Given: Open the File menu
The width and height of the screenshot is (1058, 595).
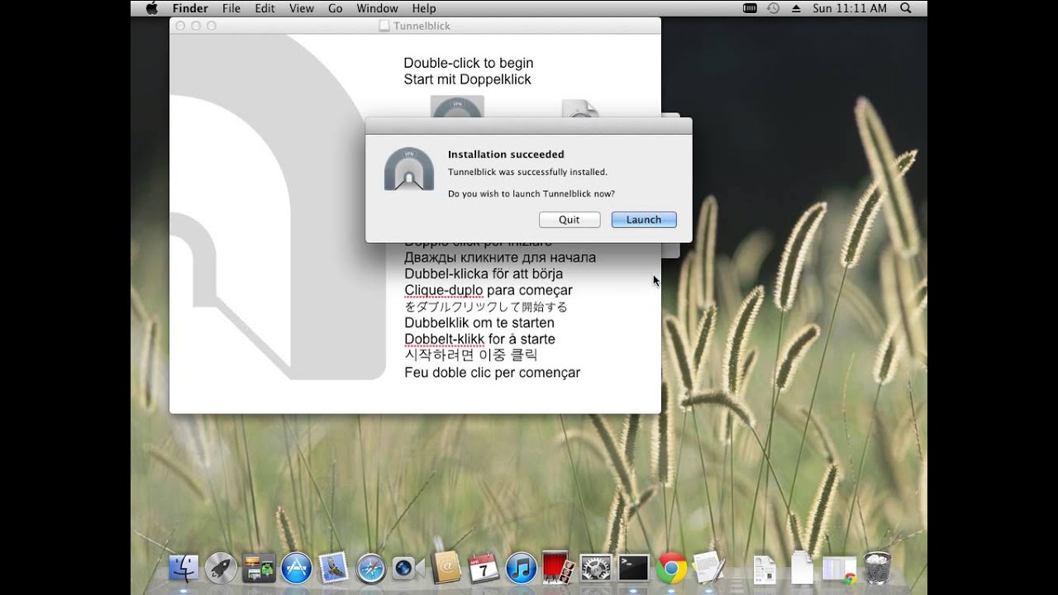Looking at the screenshot, I should [x=231, y=8].
